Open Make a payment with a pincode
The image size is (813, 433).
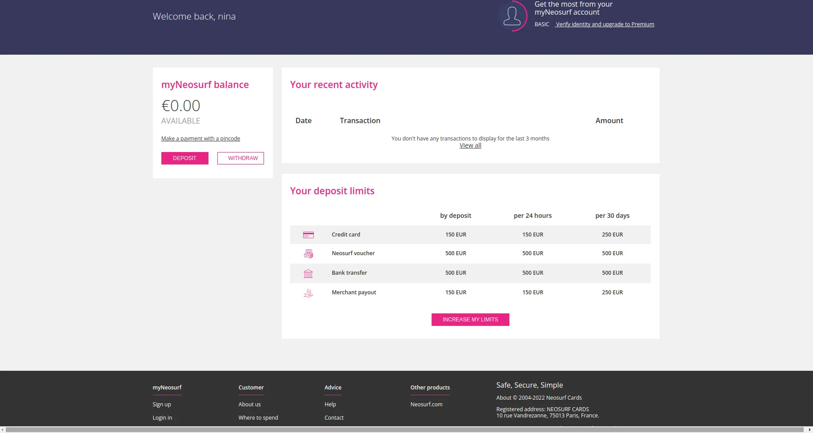200,138
